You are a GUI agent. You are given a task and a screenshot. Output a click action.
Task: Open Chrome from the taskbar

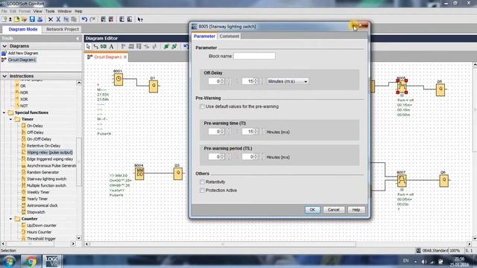pos(31,261)
